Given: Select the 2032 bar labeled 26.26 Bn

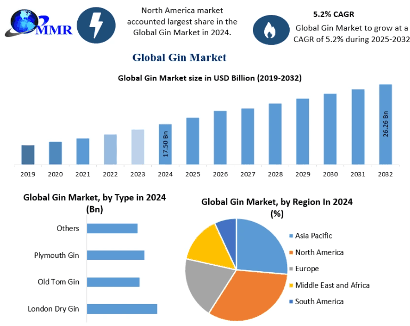Looking at the screenshot, I should pyautogui.click(x=385, y=124).
